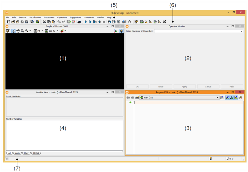The height and width of the screenshot is (172, 248).
Task: Click the stopwatch profiler icon
Action: tap(130, 22)
